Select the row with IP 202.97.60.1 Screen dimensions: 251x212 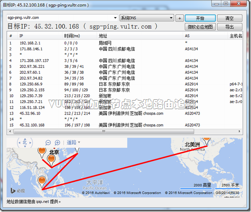click(x=125, y=72)
